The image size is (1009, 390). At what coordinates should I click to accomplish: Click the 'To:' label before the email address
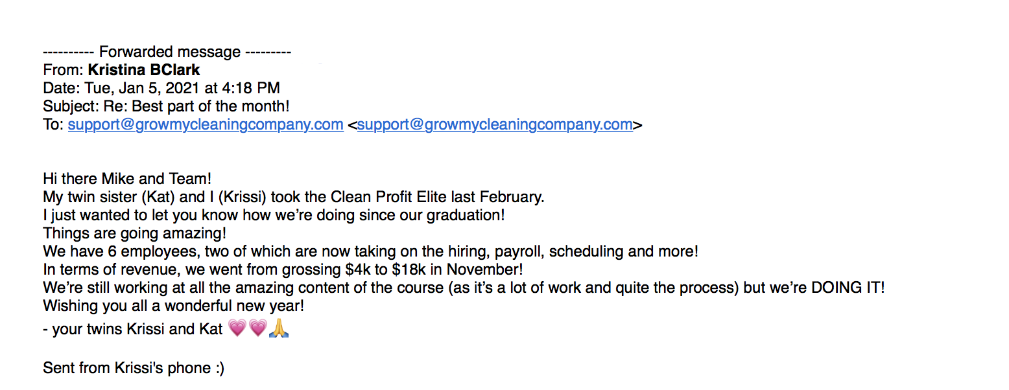pos(54,125)
